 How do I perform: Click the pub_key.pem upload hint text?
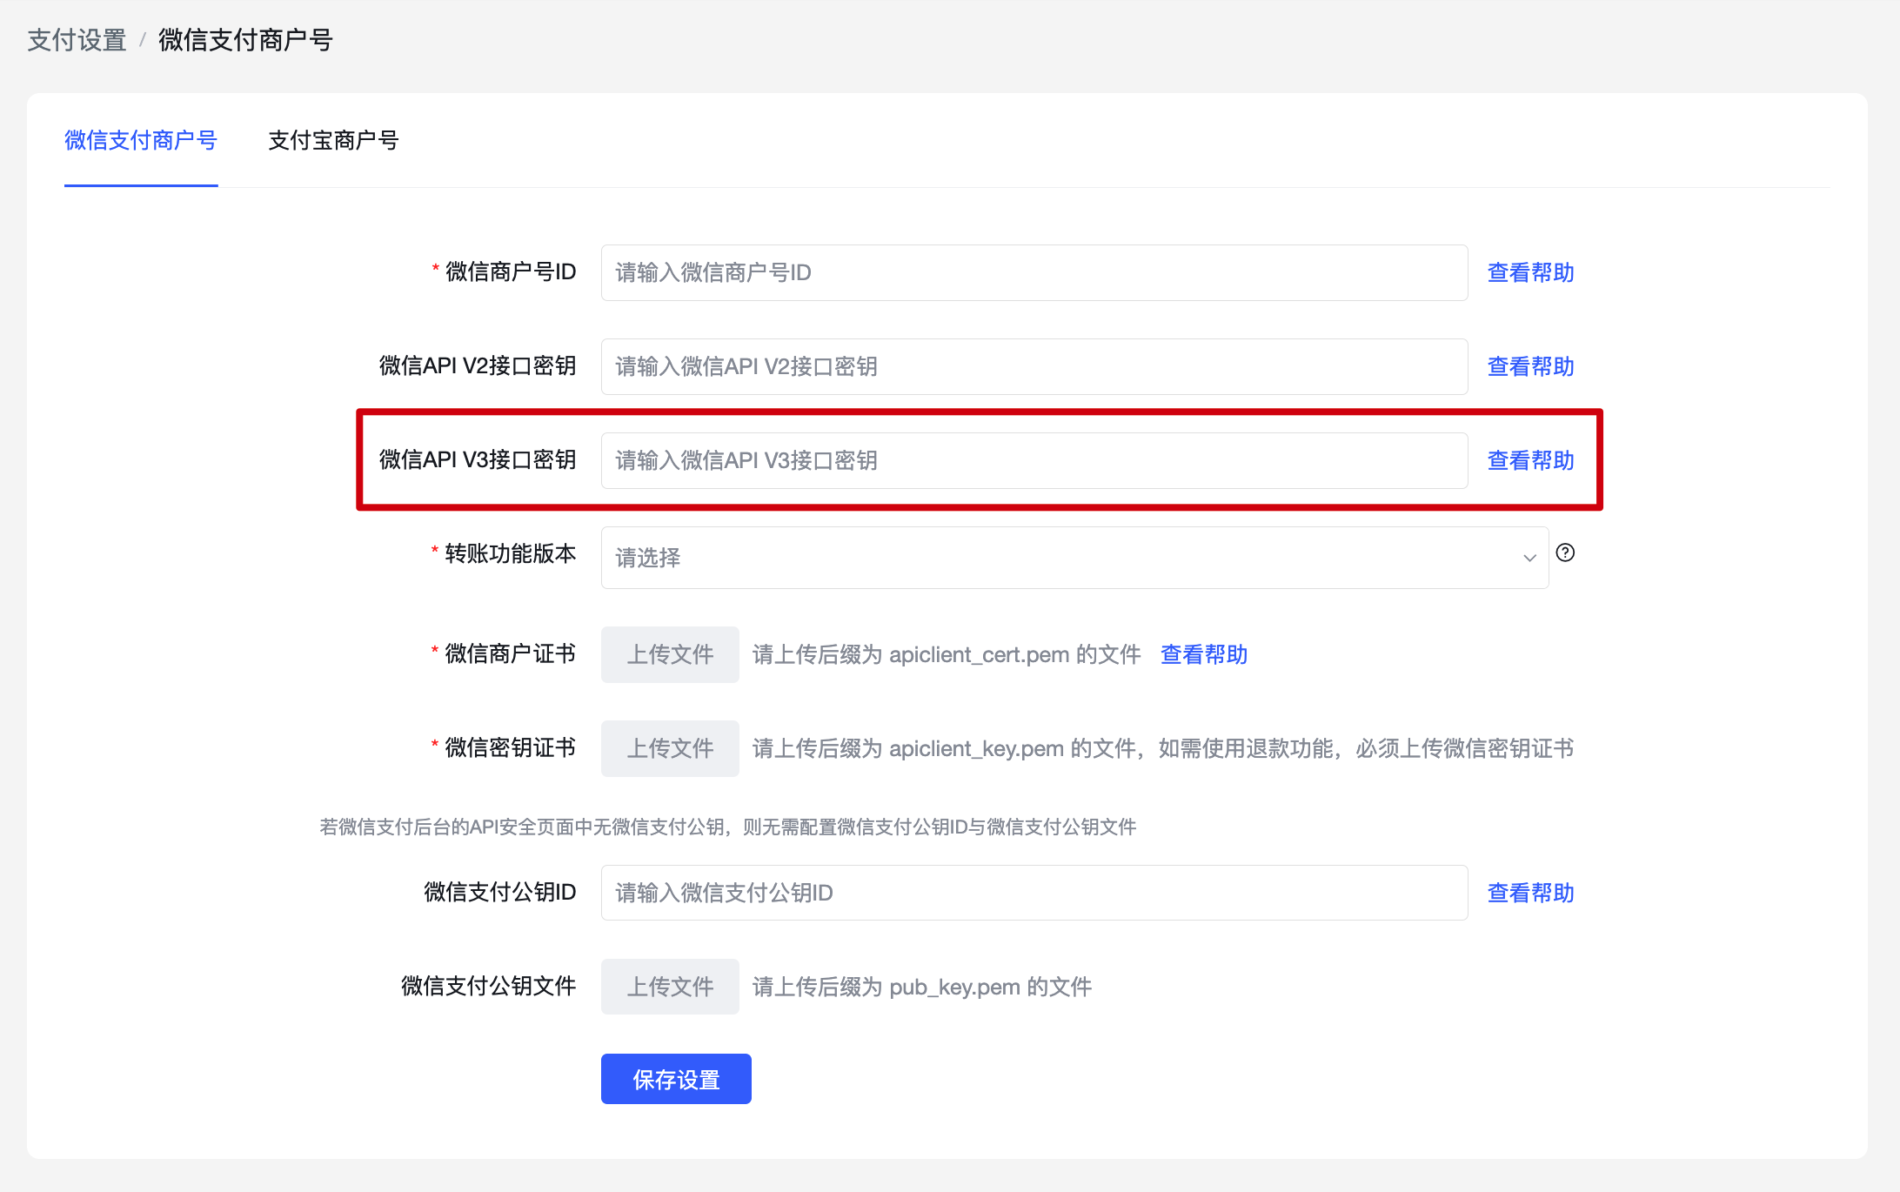[922, 987]
